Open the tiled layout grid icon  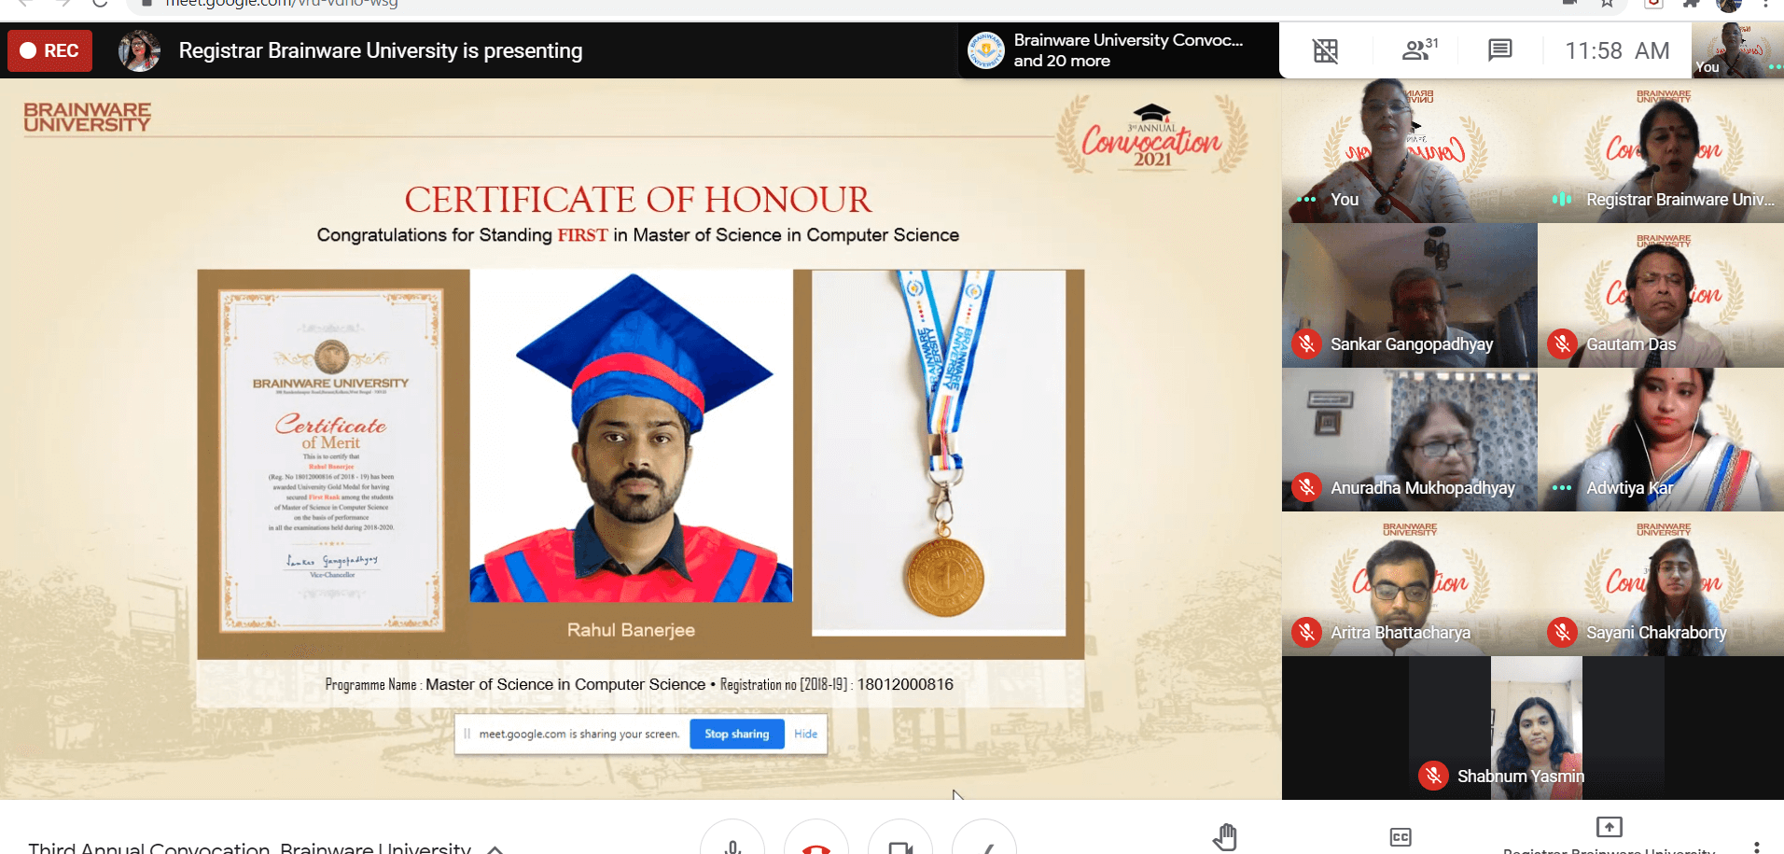point(1325,50)
